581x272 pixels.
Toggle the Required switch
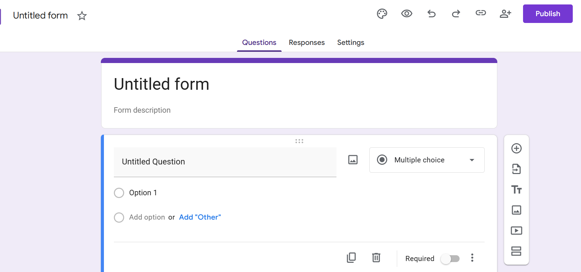click(x=450, y=259)
